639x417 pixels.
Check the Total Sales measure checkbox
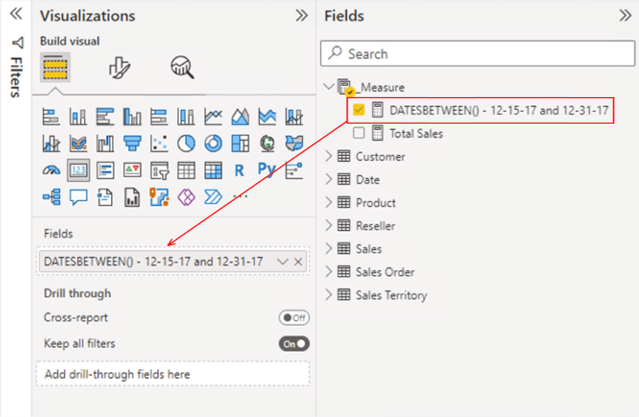tap(360, 133)
